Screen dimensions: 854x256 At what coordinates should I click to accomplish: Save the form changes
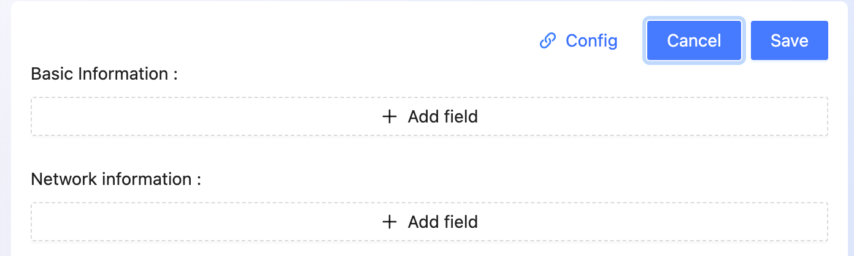[790, 40]
